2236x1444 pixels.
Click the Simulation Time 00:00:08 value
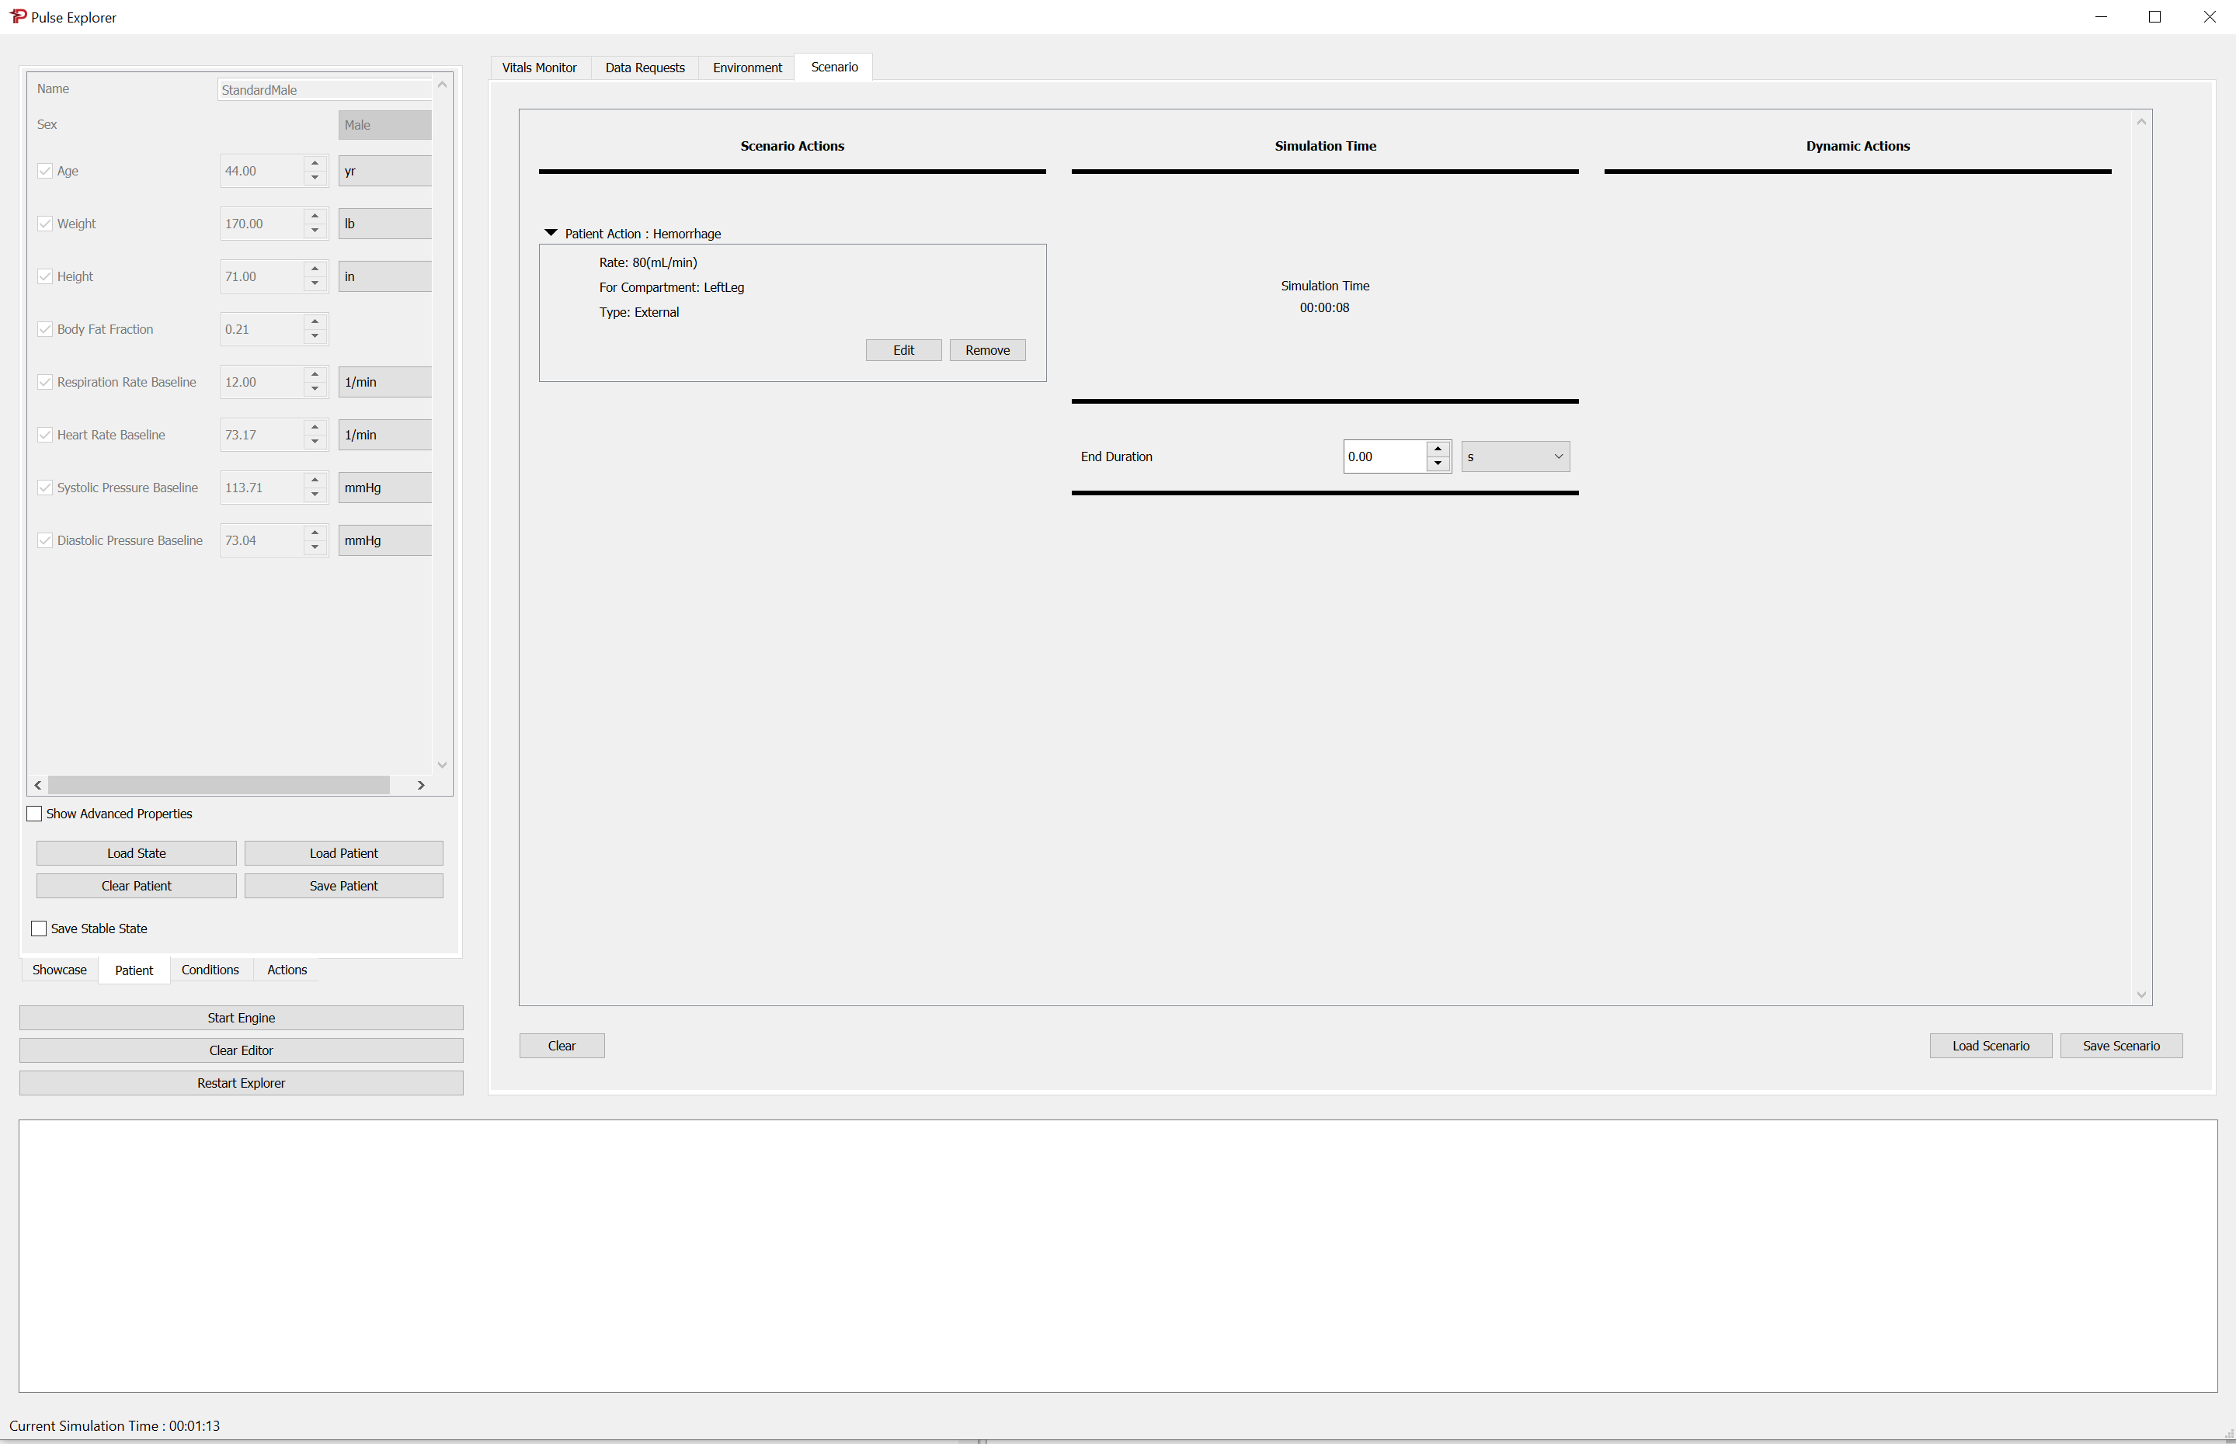[x=1324, y=307]
